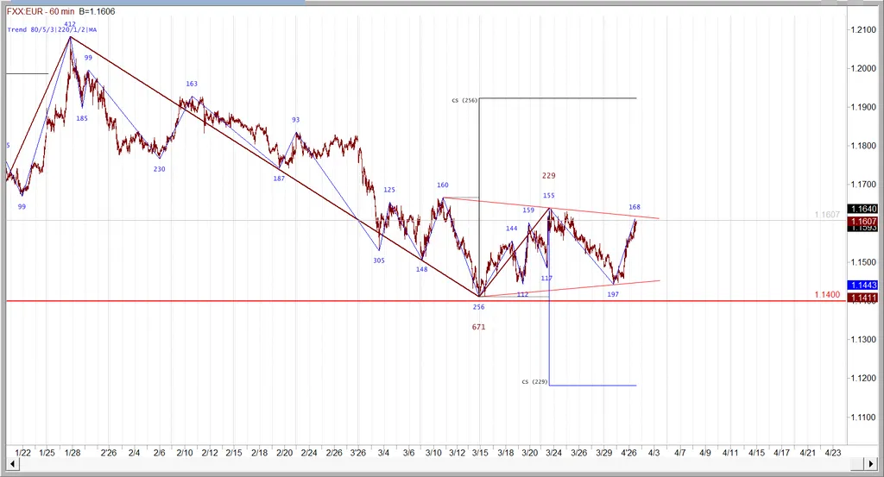Click the 4/7 date on time axis
884x477 pixels.
[679, 452]
